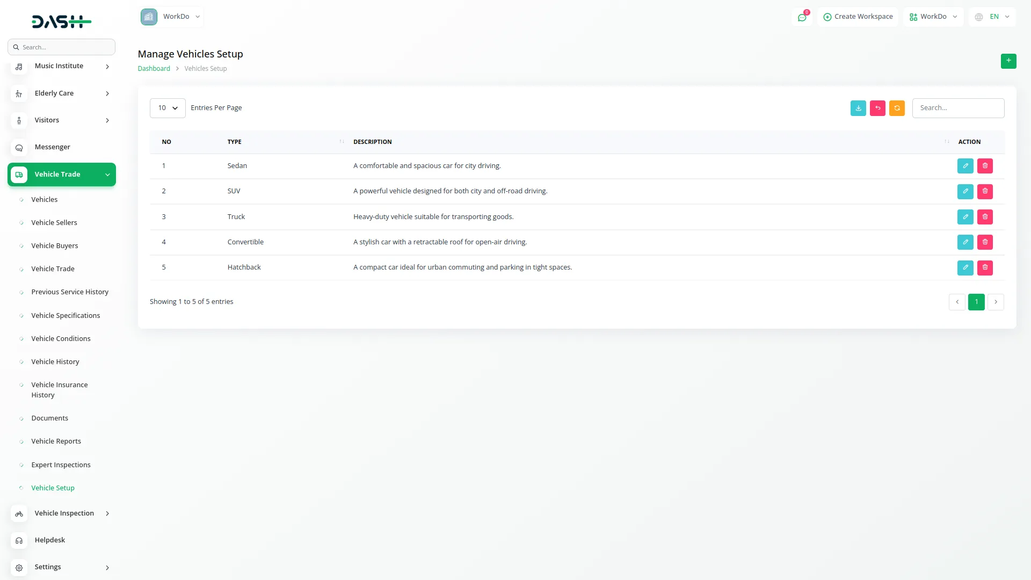Click the Create Workspace button
The image size is (1031, 580).
click(x=858, y=17)
